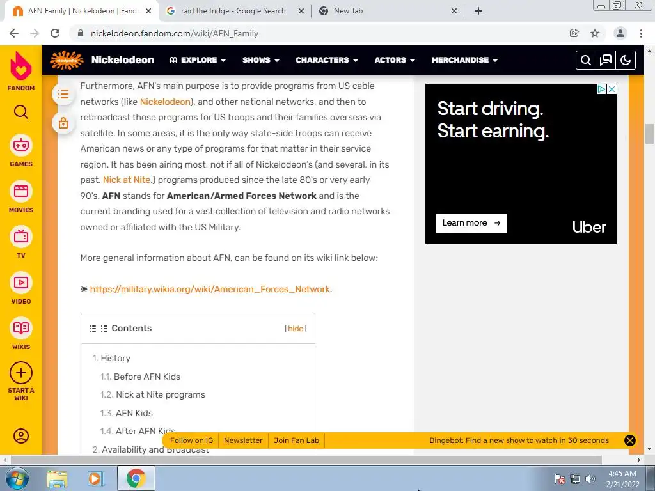Click the page protection lock icon
This screenshot has width=655, height=491.
pos(63,123)
